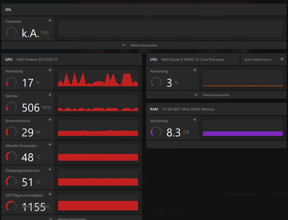Click the 'CPU' section header label
The image size is (288, 220).
tap(153, 60)
